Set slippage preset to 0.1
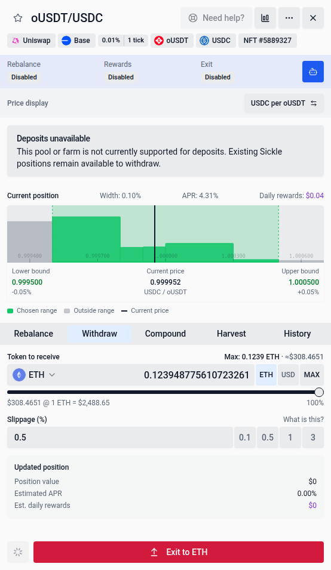This screenshot has width=331, height=570. (245, 437)
